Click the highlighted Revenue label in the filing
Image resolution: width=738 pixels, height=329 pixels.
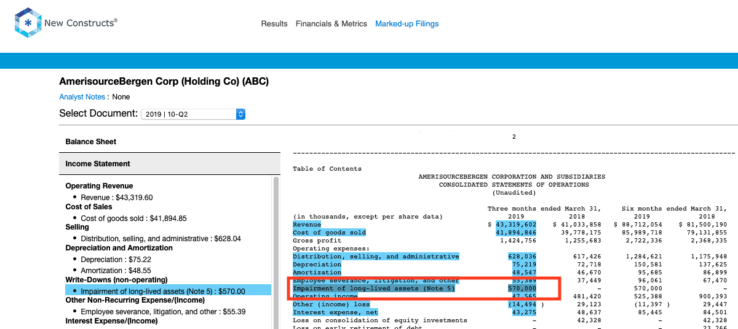pyautogui.click(x=307, y=225)
